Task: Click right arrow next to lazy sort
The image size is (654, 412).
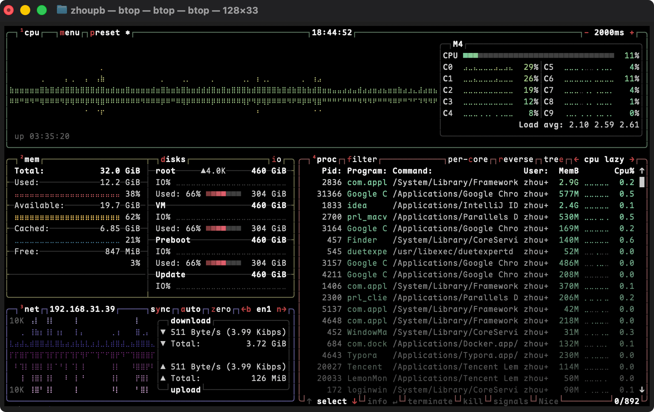Action: pyautogui.click(x=632, y=160)
